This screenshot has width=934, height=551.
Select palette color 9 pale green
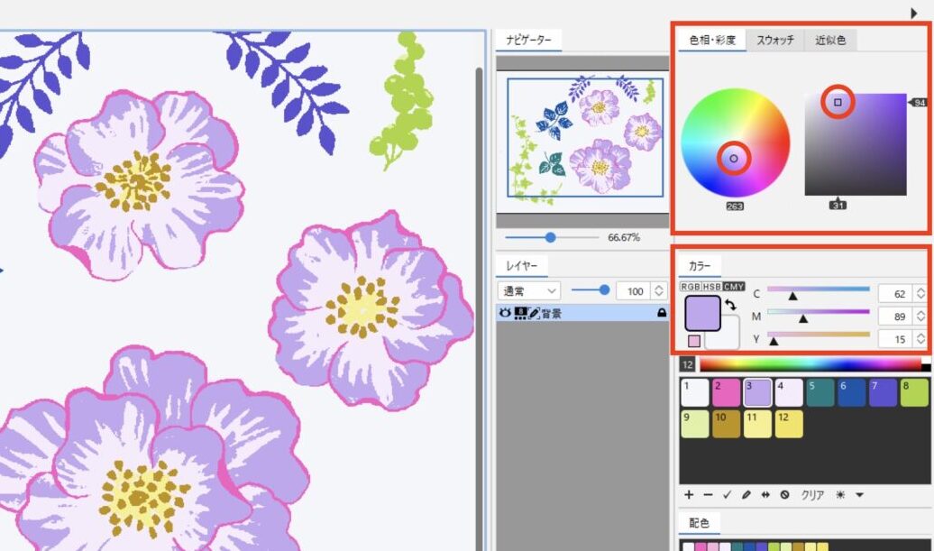click(694, 424)
